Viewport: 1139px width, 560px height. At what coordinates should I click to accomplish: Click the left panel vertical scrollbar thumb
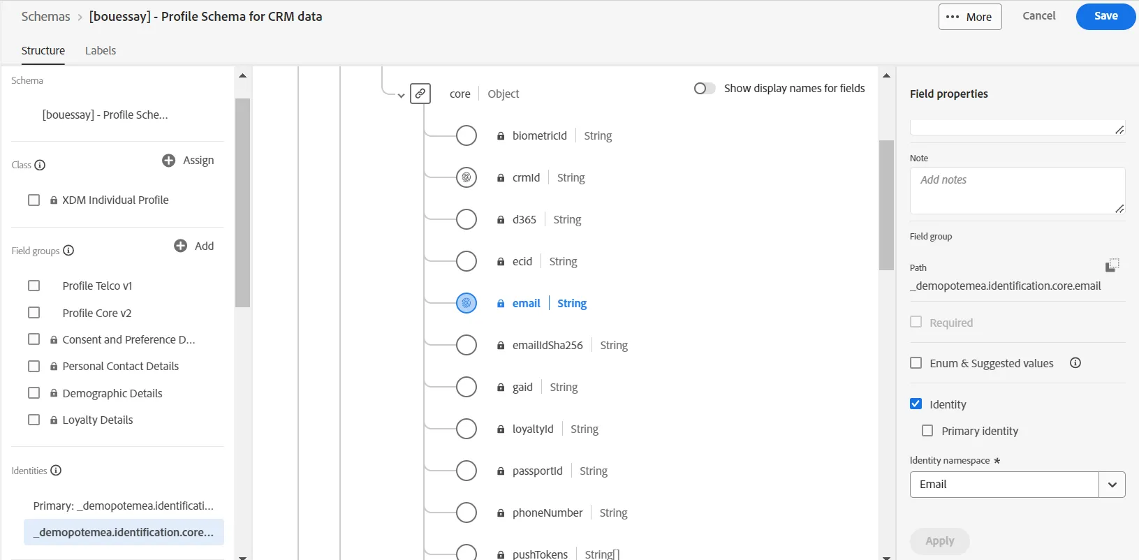pos(242,202)
